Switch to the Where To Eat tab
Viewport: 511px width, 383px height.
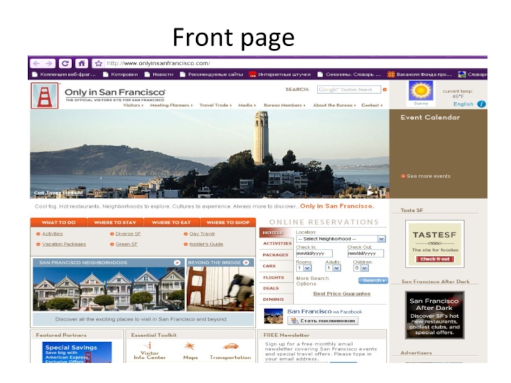(x=171, y=222)
